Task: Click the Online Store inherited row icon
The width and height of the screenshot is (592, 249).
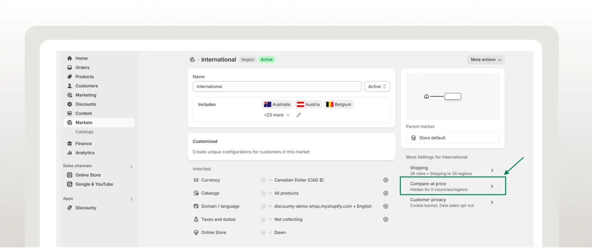Action: [196, 233]
